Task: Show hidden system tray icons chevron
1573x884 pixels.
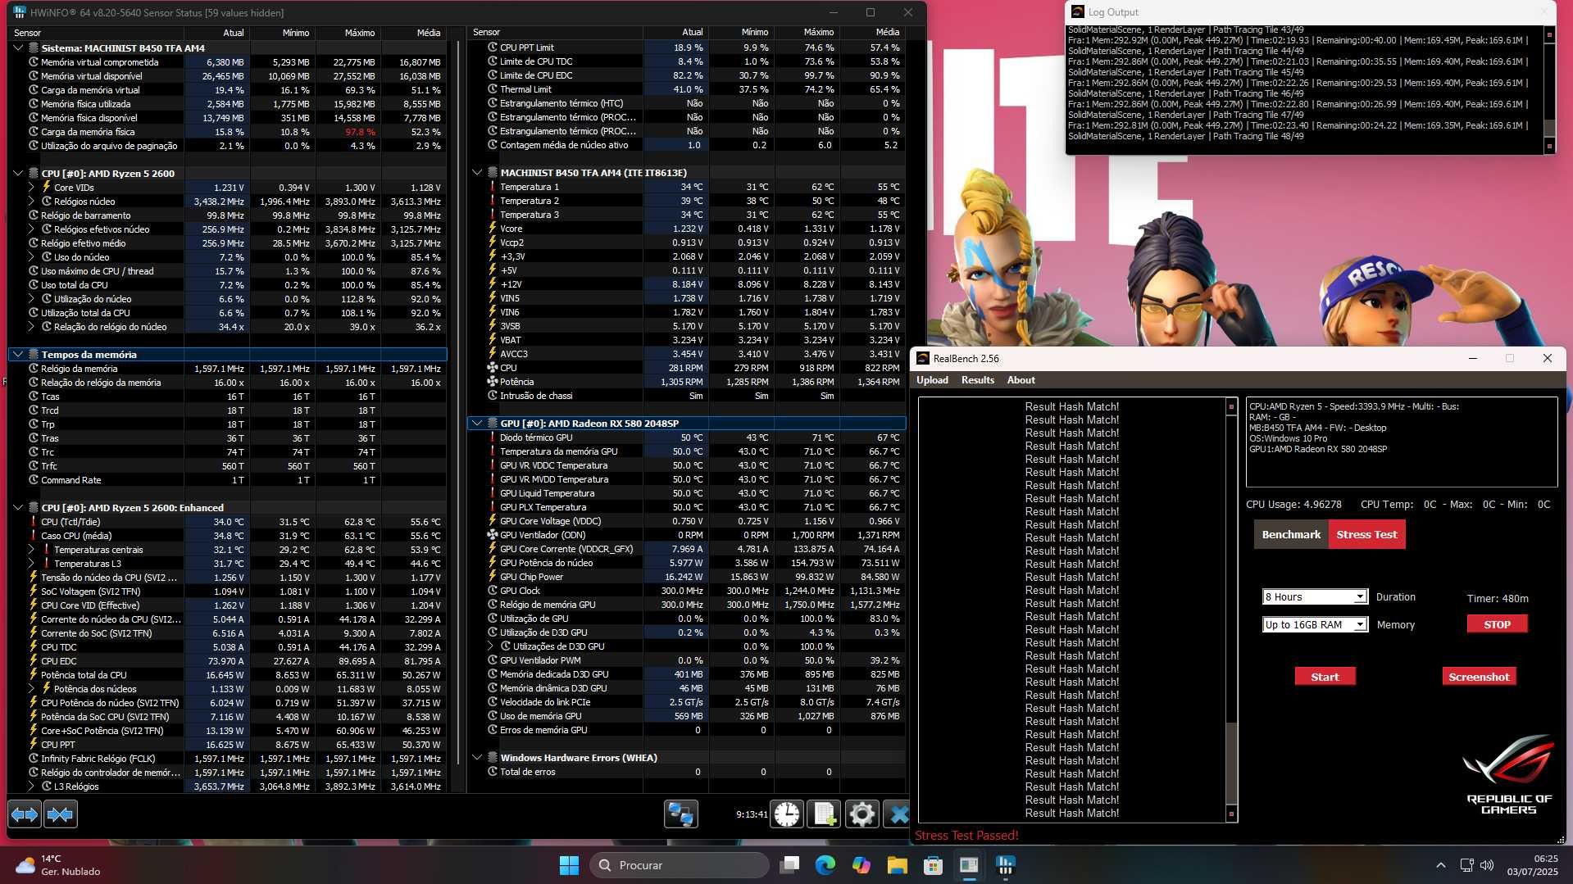Action: (x=1441, y=865)
